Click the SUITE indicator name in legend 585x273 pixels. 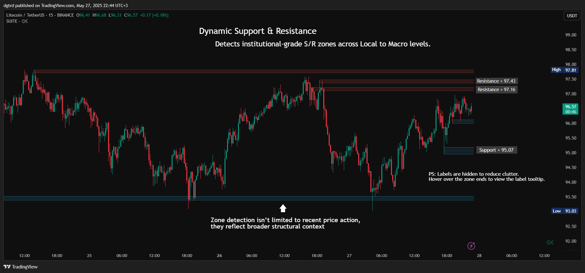12,21
